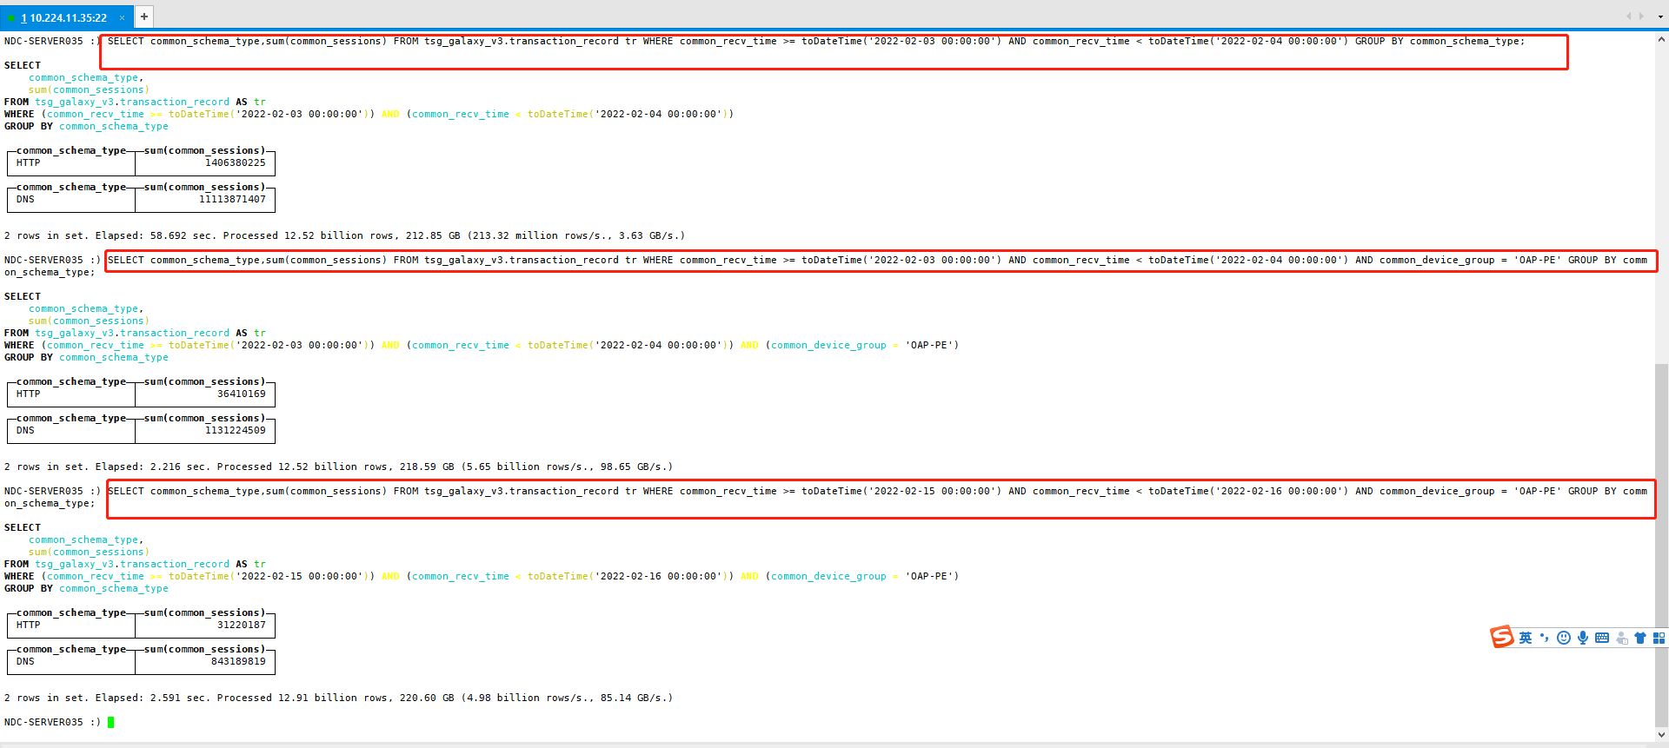Close the 10.224.11.35:22 session tab
The image size is (1669, 748).
122,17
